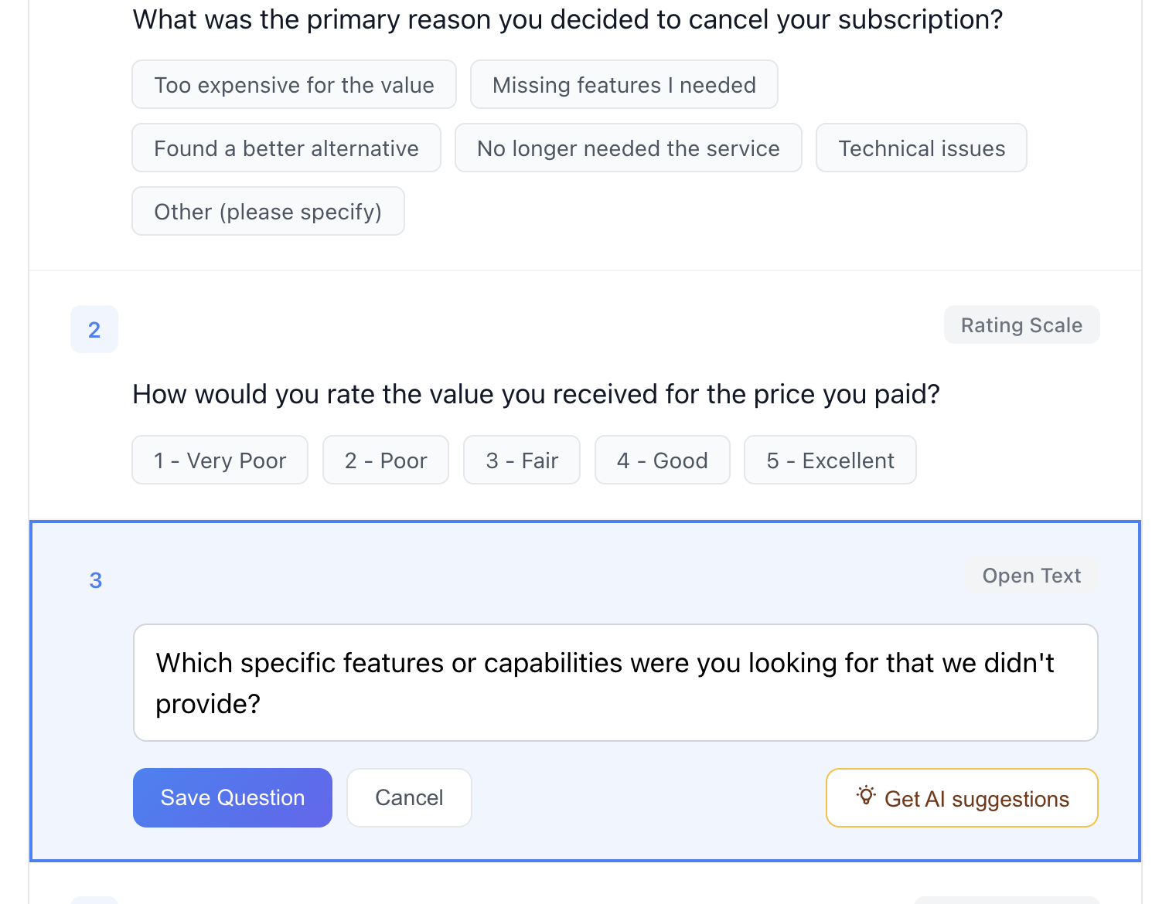The height and width of the screenshot is (904, 1169).
Task: Select 'Found a better alternative' option
Action: (286, 148)
